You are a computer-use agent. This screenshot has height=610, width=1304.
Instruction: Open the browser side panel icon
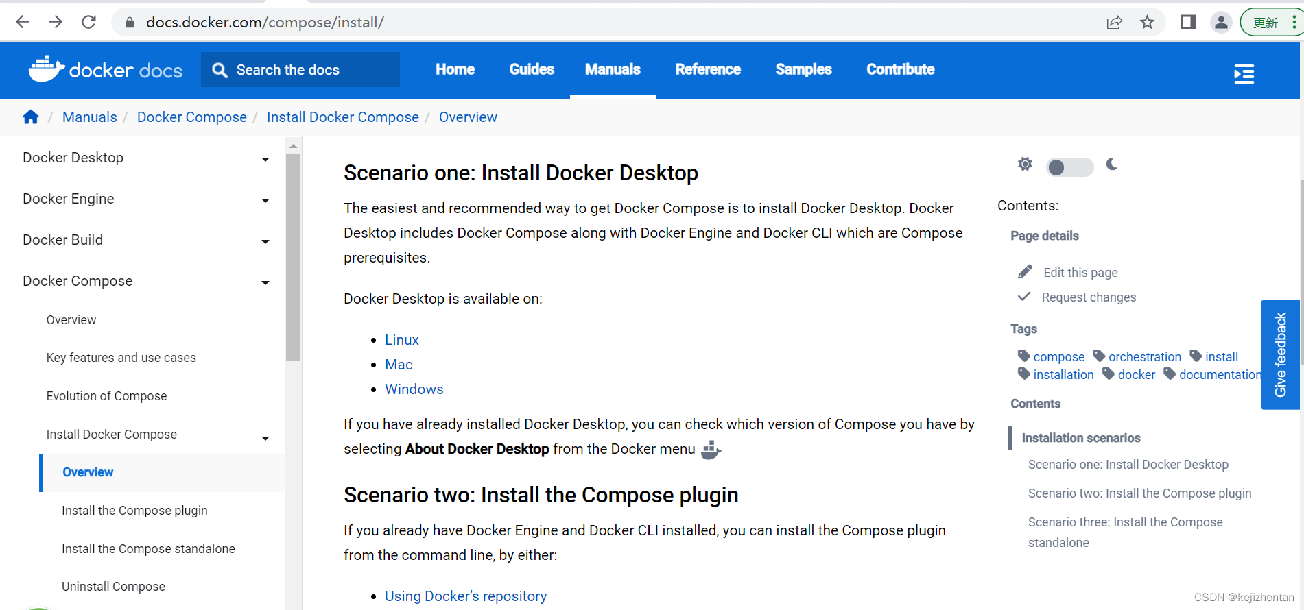click(x=1188, y=22)
